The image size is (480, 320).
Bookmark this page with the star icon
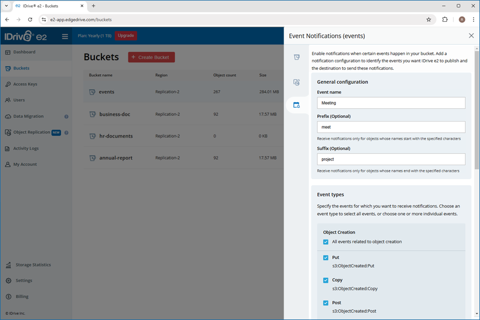(x=429, y=20)
